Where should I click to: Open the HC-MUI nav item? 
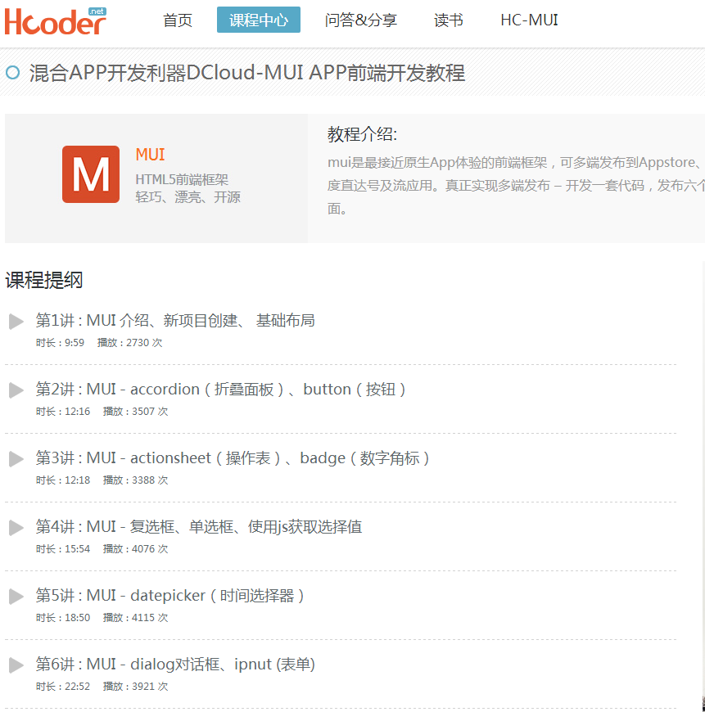529,20
